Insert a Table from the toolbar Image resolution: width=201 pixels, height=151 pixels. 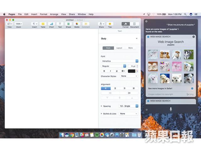43,24
